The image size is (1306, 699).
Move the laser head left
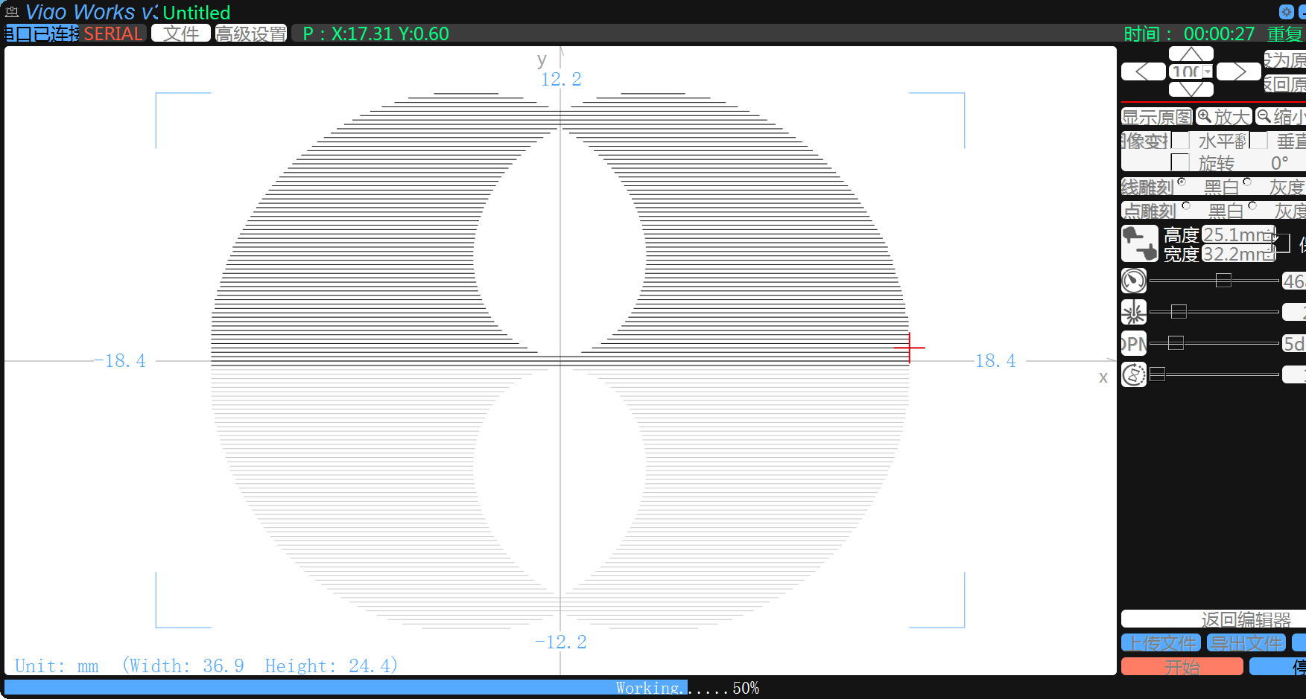[x=1143, y=71]
